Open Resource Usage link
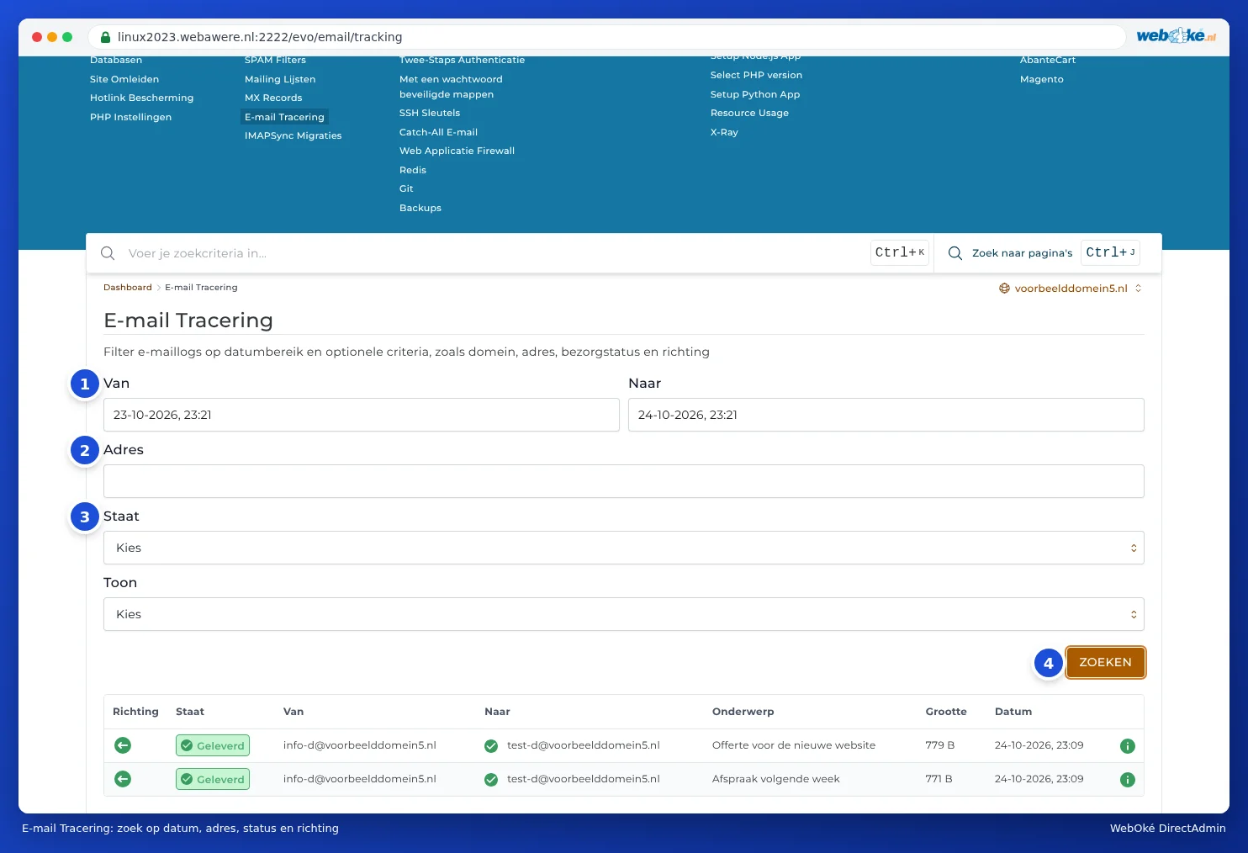 749,113
